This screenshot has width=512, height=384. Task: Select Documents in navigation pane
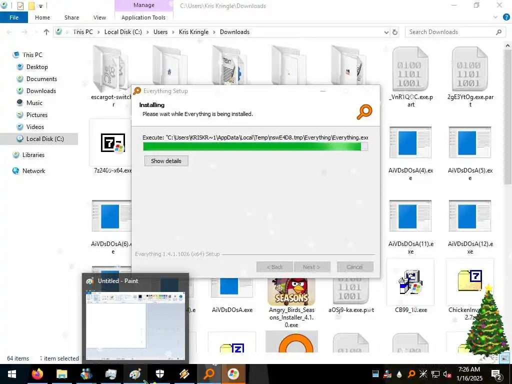click(x=41, y=79)
